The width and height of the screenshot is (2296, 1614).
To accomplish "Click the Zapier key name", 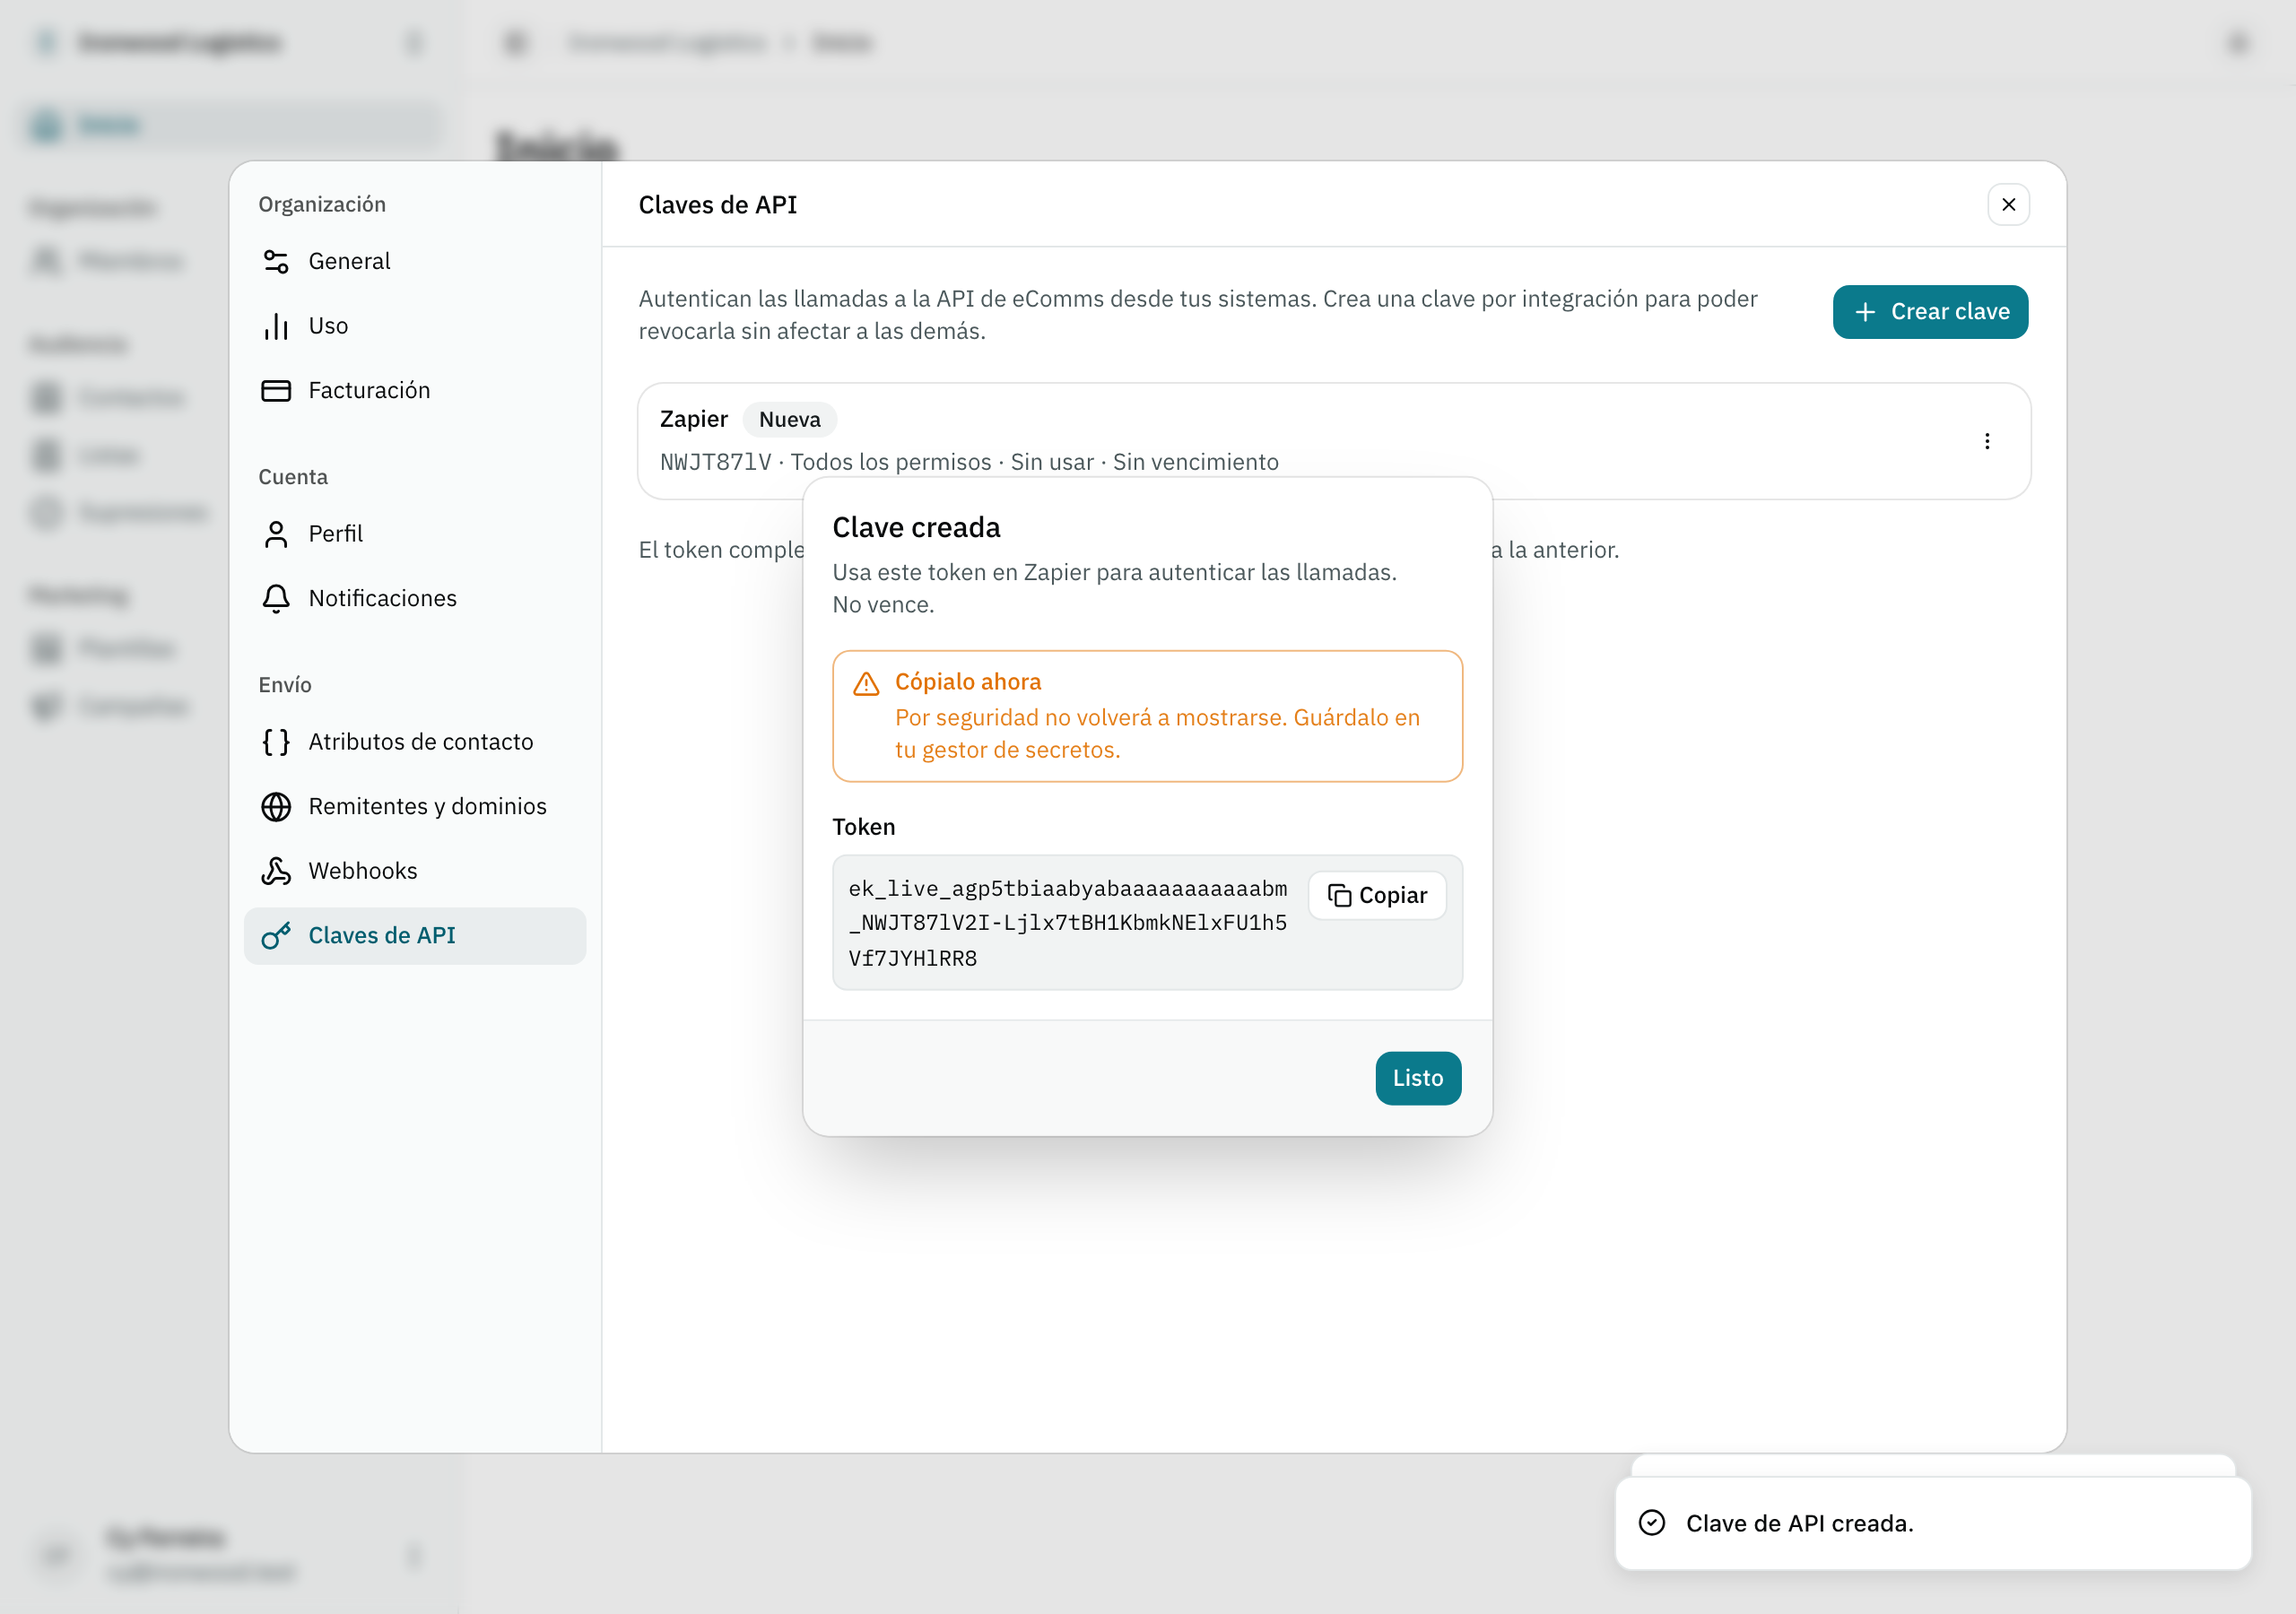I will click(693, 419).
